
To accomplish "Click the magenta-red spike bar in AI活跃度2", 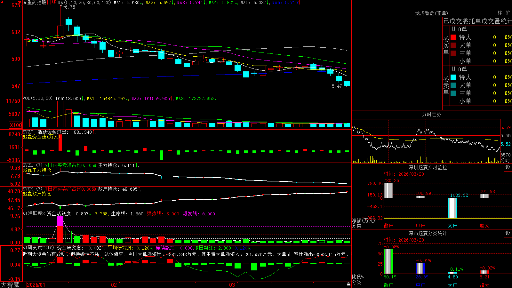I will pos(60,229).
